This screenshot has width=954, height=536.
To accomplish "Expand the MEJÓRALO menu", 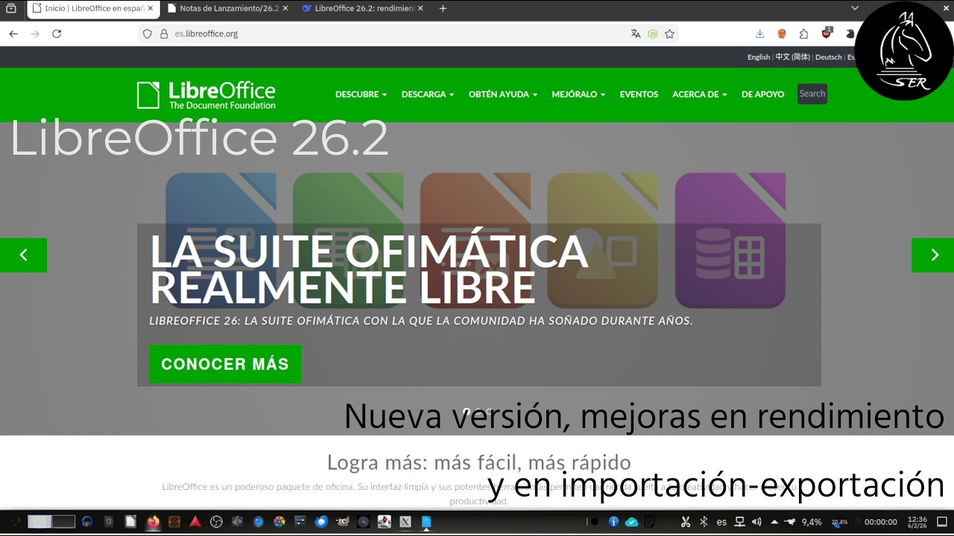I will pyautogui.click(x=578, y=95).
